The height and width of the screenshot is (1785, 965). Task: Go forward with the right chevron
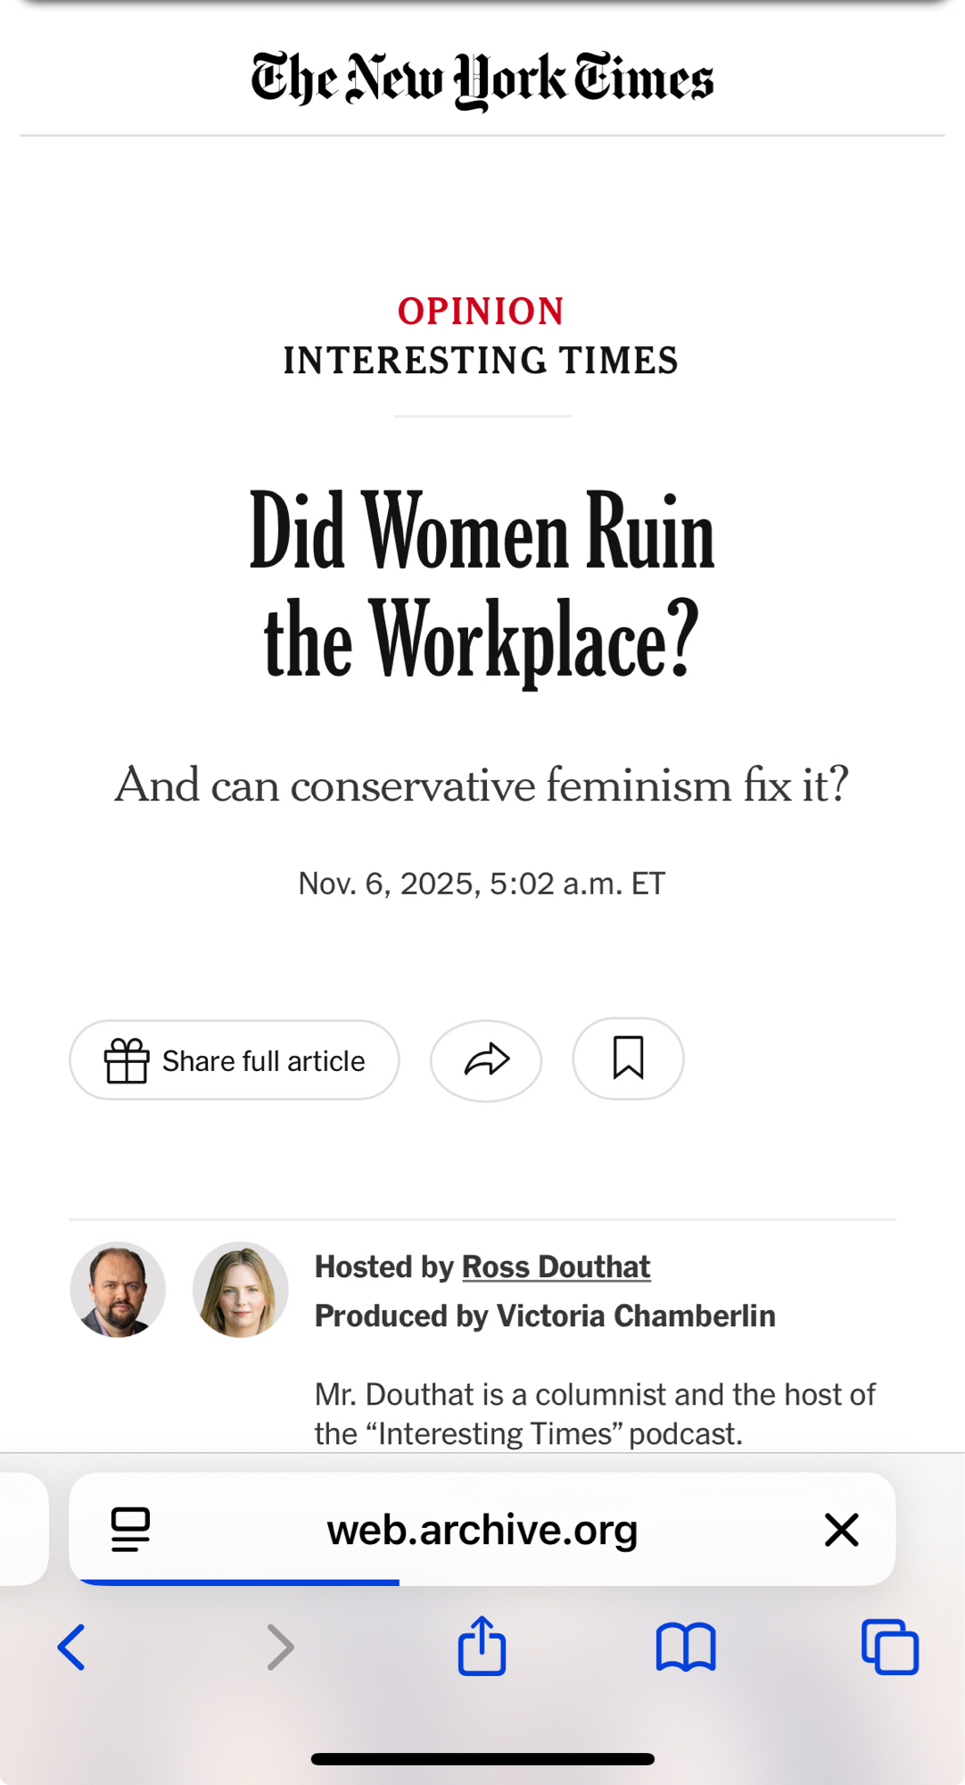[x=280, y=1647]
